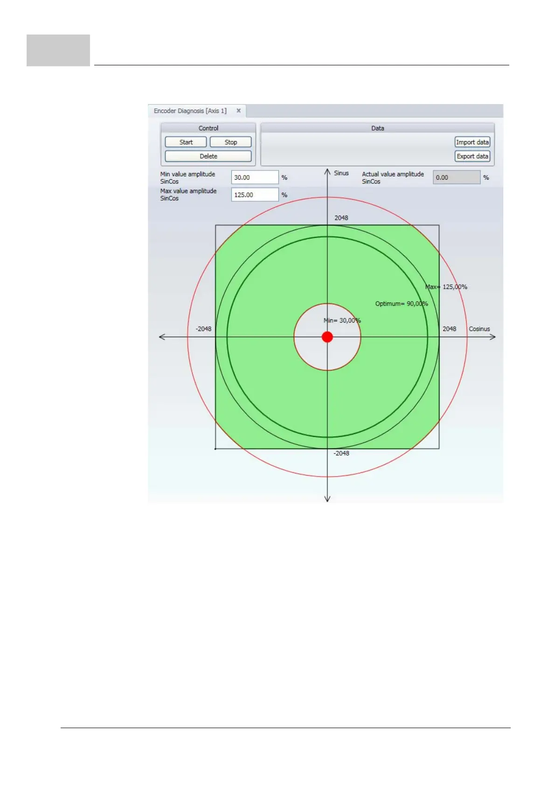Click the Actual value amplitude SinCos field
This screenshot has width=555, height=786.
coord(456,177)
